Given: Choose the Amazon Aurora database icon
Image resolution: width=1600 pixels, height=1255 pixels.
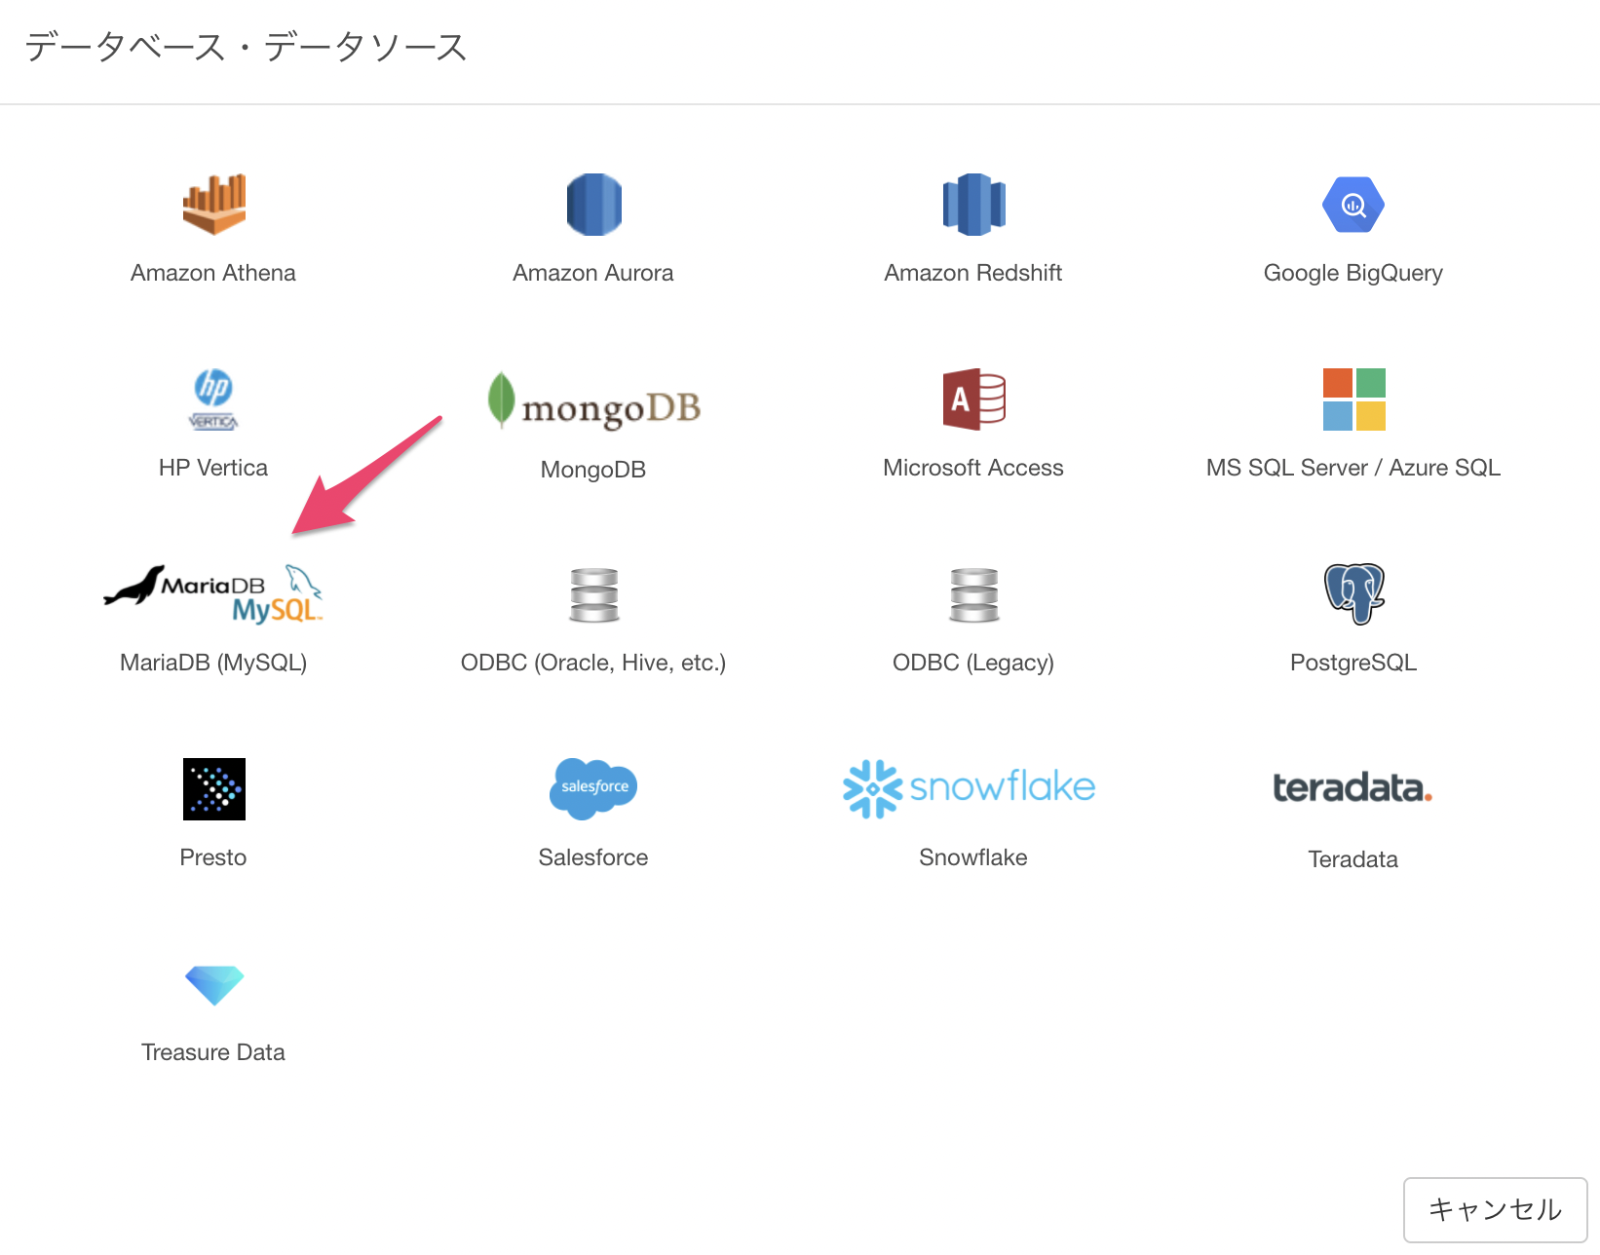Looking at the screenshot, I should pyautogui.click(x=594, y=205).
